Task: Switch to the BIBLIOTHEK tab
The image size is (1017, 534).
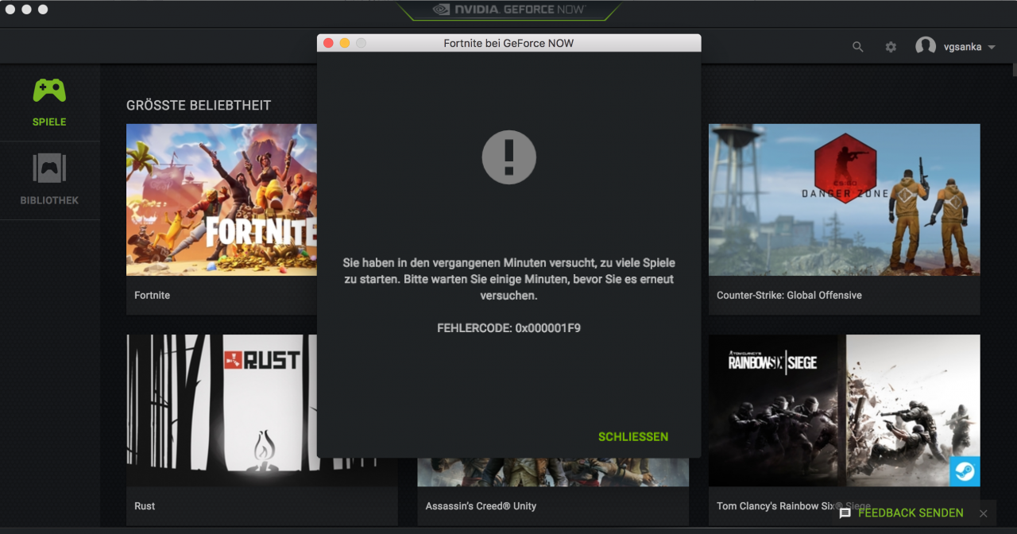Action: [x=49, y=180]
